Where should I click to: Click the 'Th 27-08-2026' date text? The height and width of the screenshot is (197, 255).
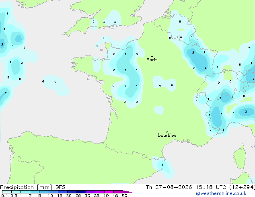pyautogui.click(x=169, y=187)
